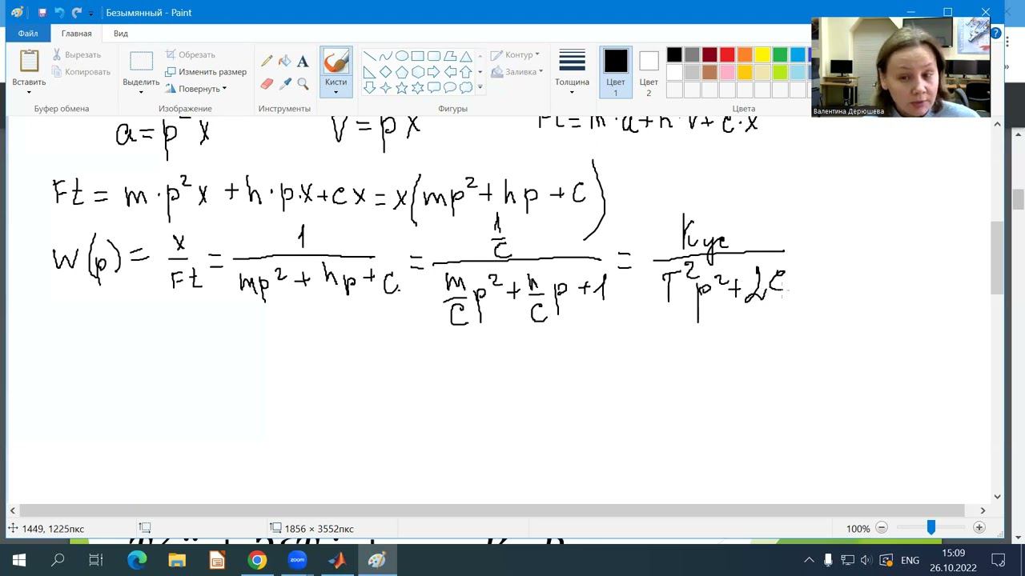This screenshot has height=576, width=1025.
Task: Open the Fill (Заливка) dropdown
Action: point(517,72)
